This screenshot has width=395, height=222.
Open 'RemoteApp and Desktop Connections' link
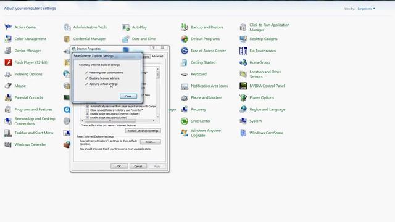pos(35,121)
